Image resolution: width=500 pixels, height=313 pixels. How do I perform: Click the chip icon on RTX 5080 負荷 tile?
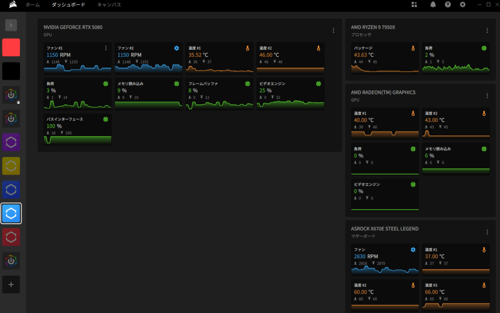click(106, 84)
